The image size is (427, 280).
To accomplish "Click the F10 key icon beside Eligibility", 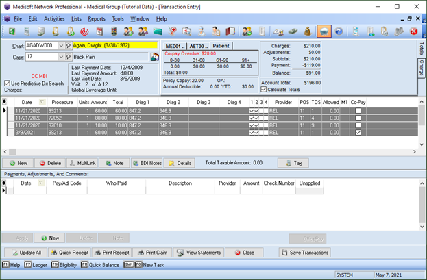I will point(55,264).
